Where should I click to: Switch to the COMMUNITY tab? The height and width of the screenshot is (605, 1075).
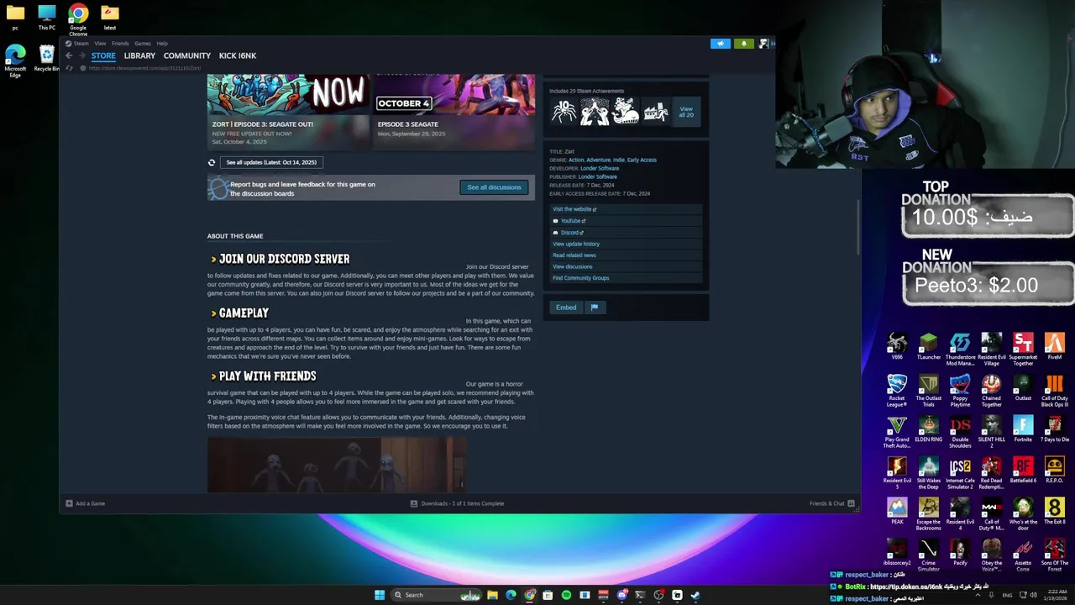pyautogui.click(x=187, y=55)
